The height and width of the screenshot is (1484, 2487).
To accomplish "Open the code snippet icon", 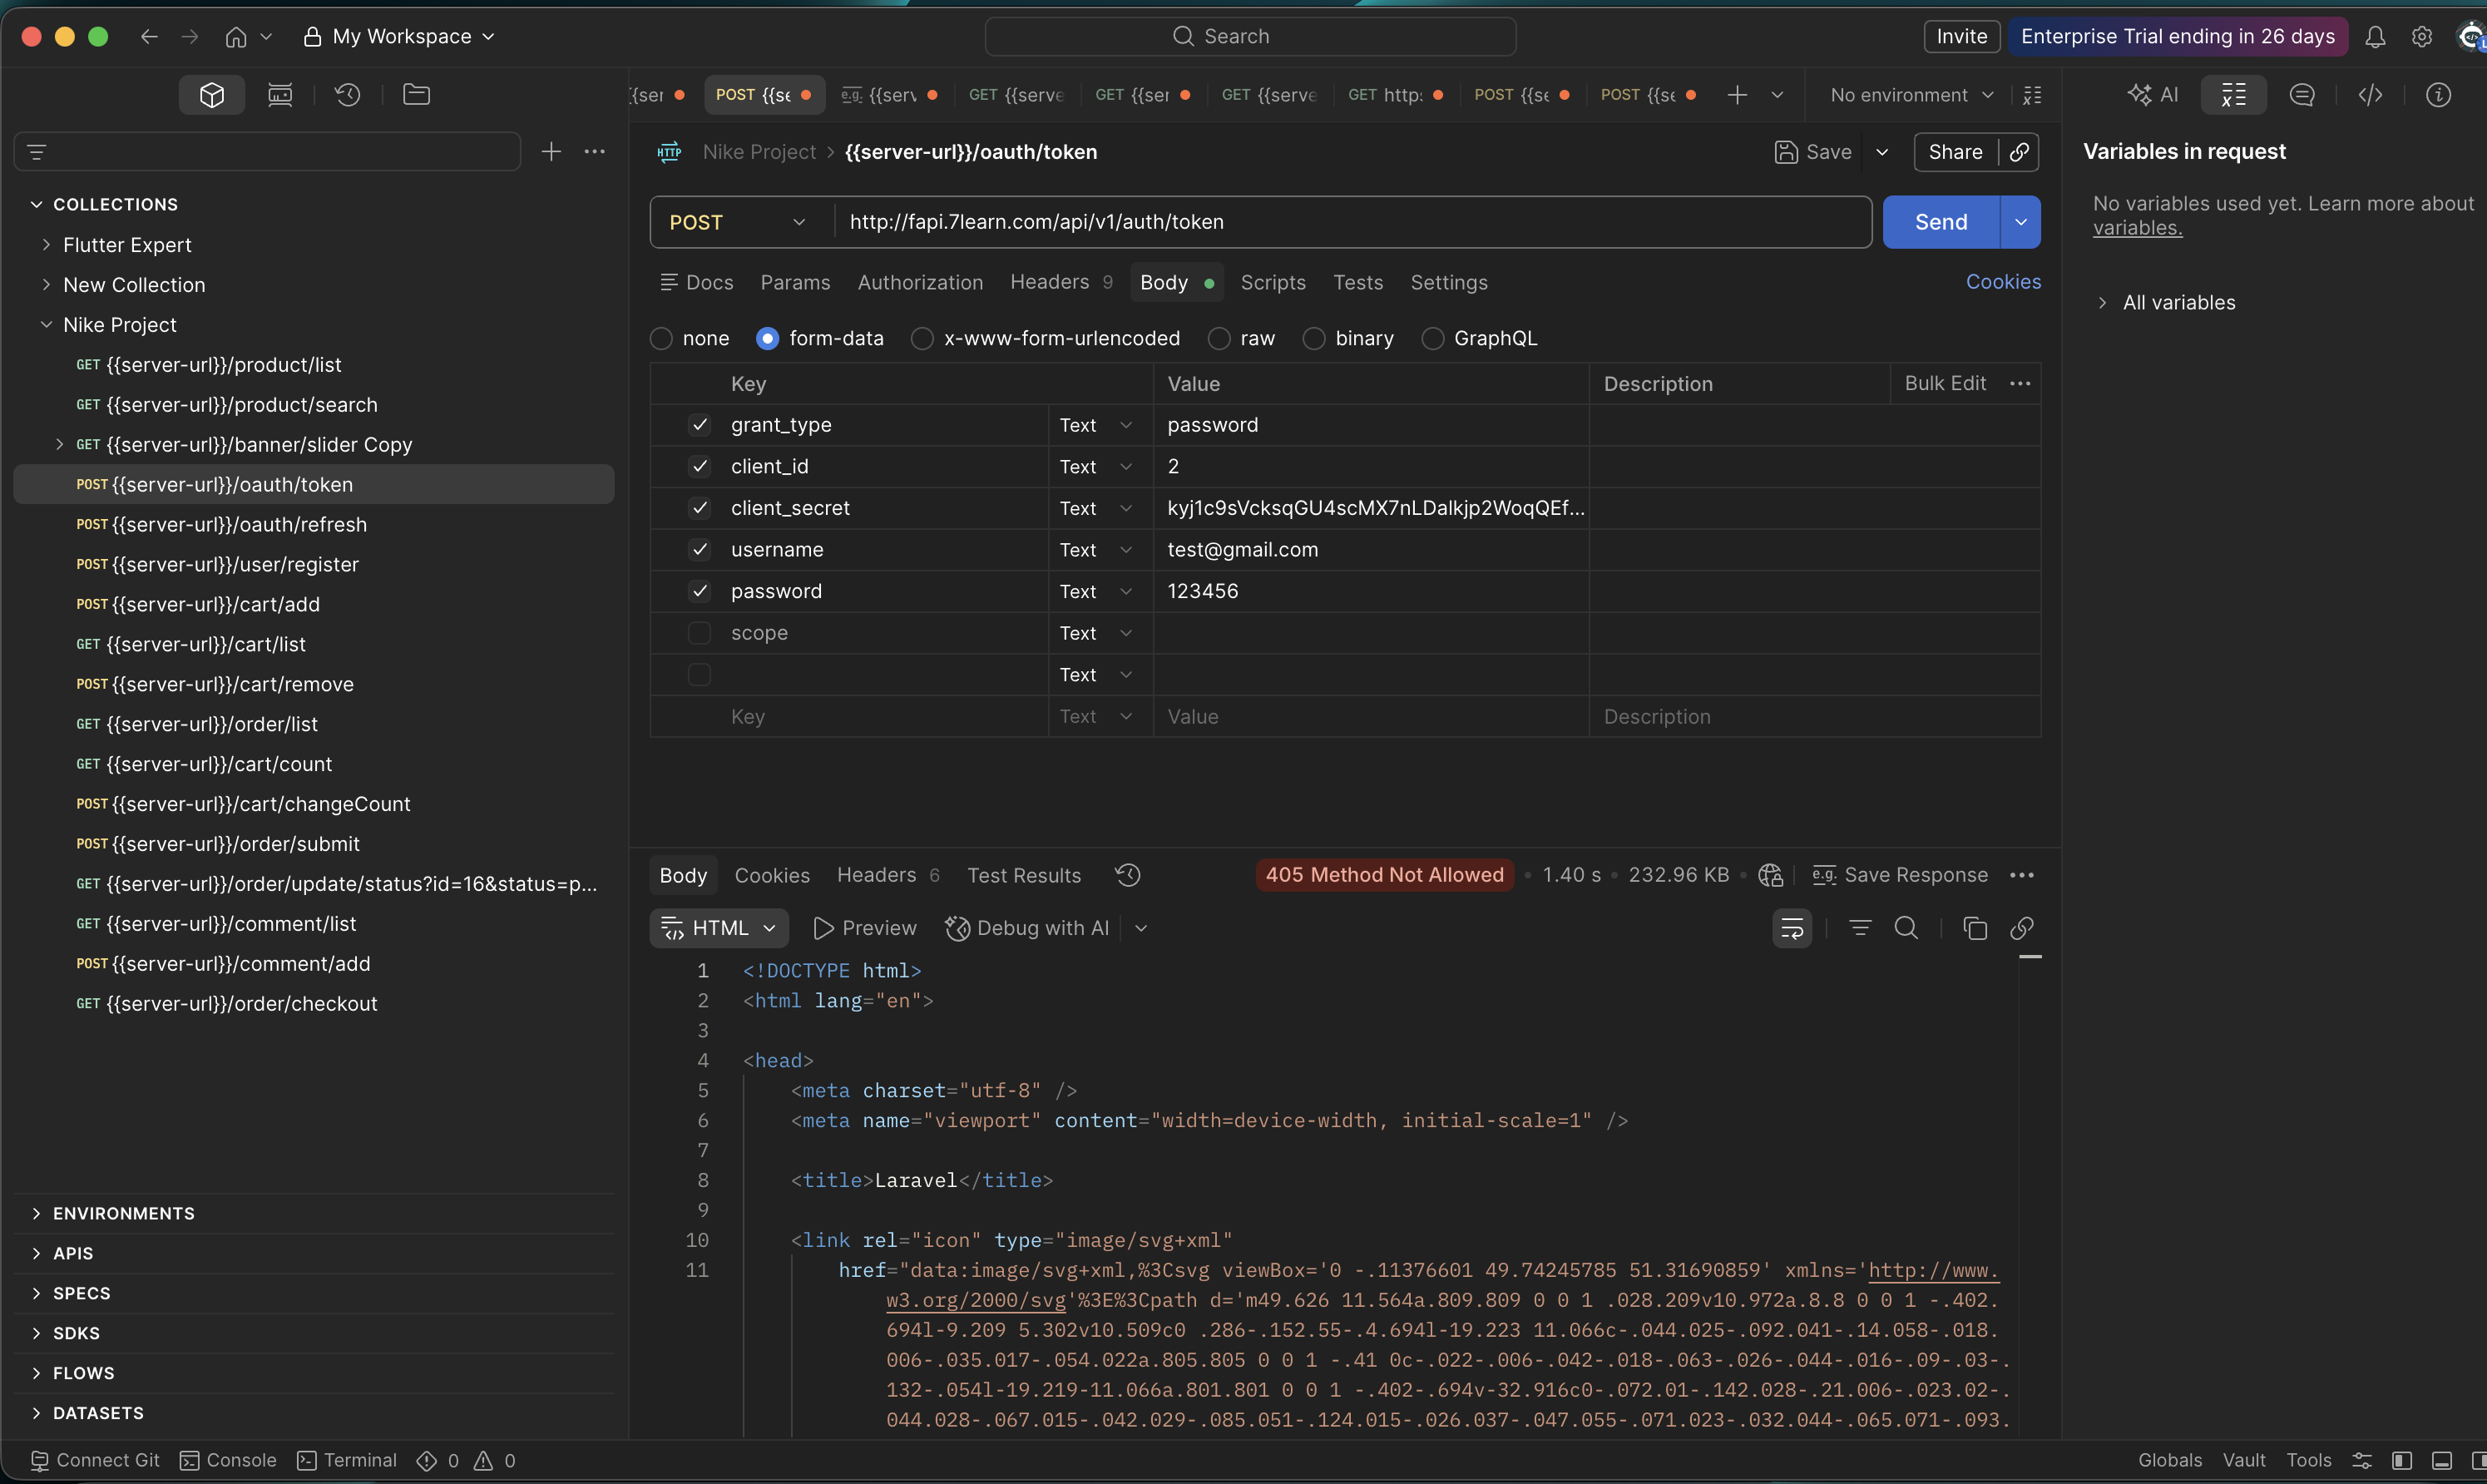I will click(x=2370, y=95).
